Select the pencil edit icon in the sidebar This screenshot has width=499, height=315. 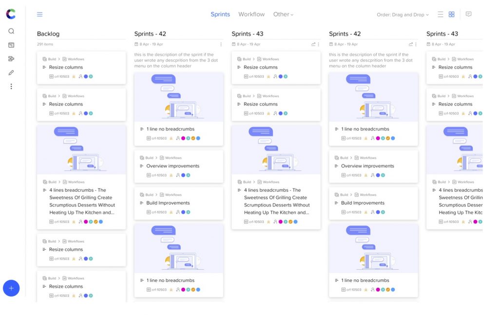pos(11,74)
